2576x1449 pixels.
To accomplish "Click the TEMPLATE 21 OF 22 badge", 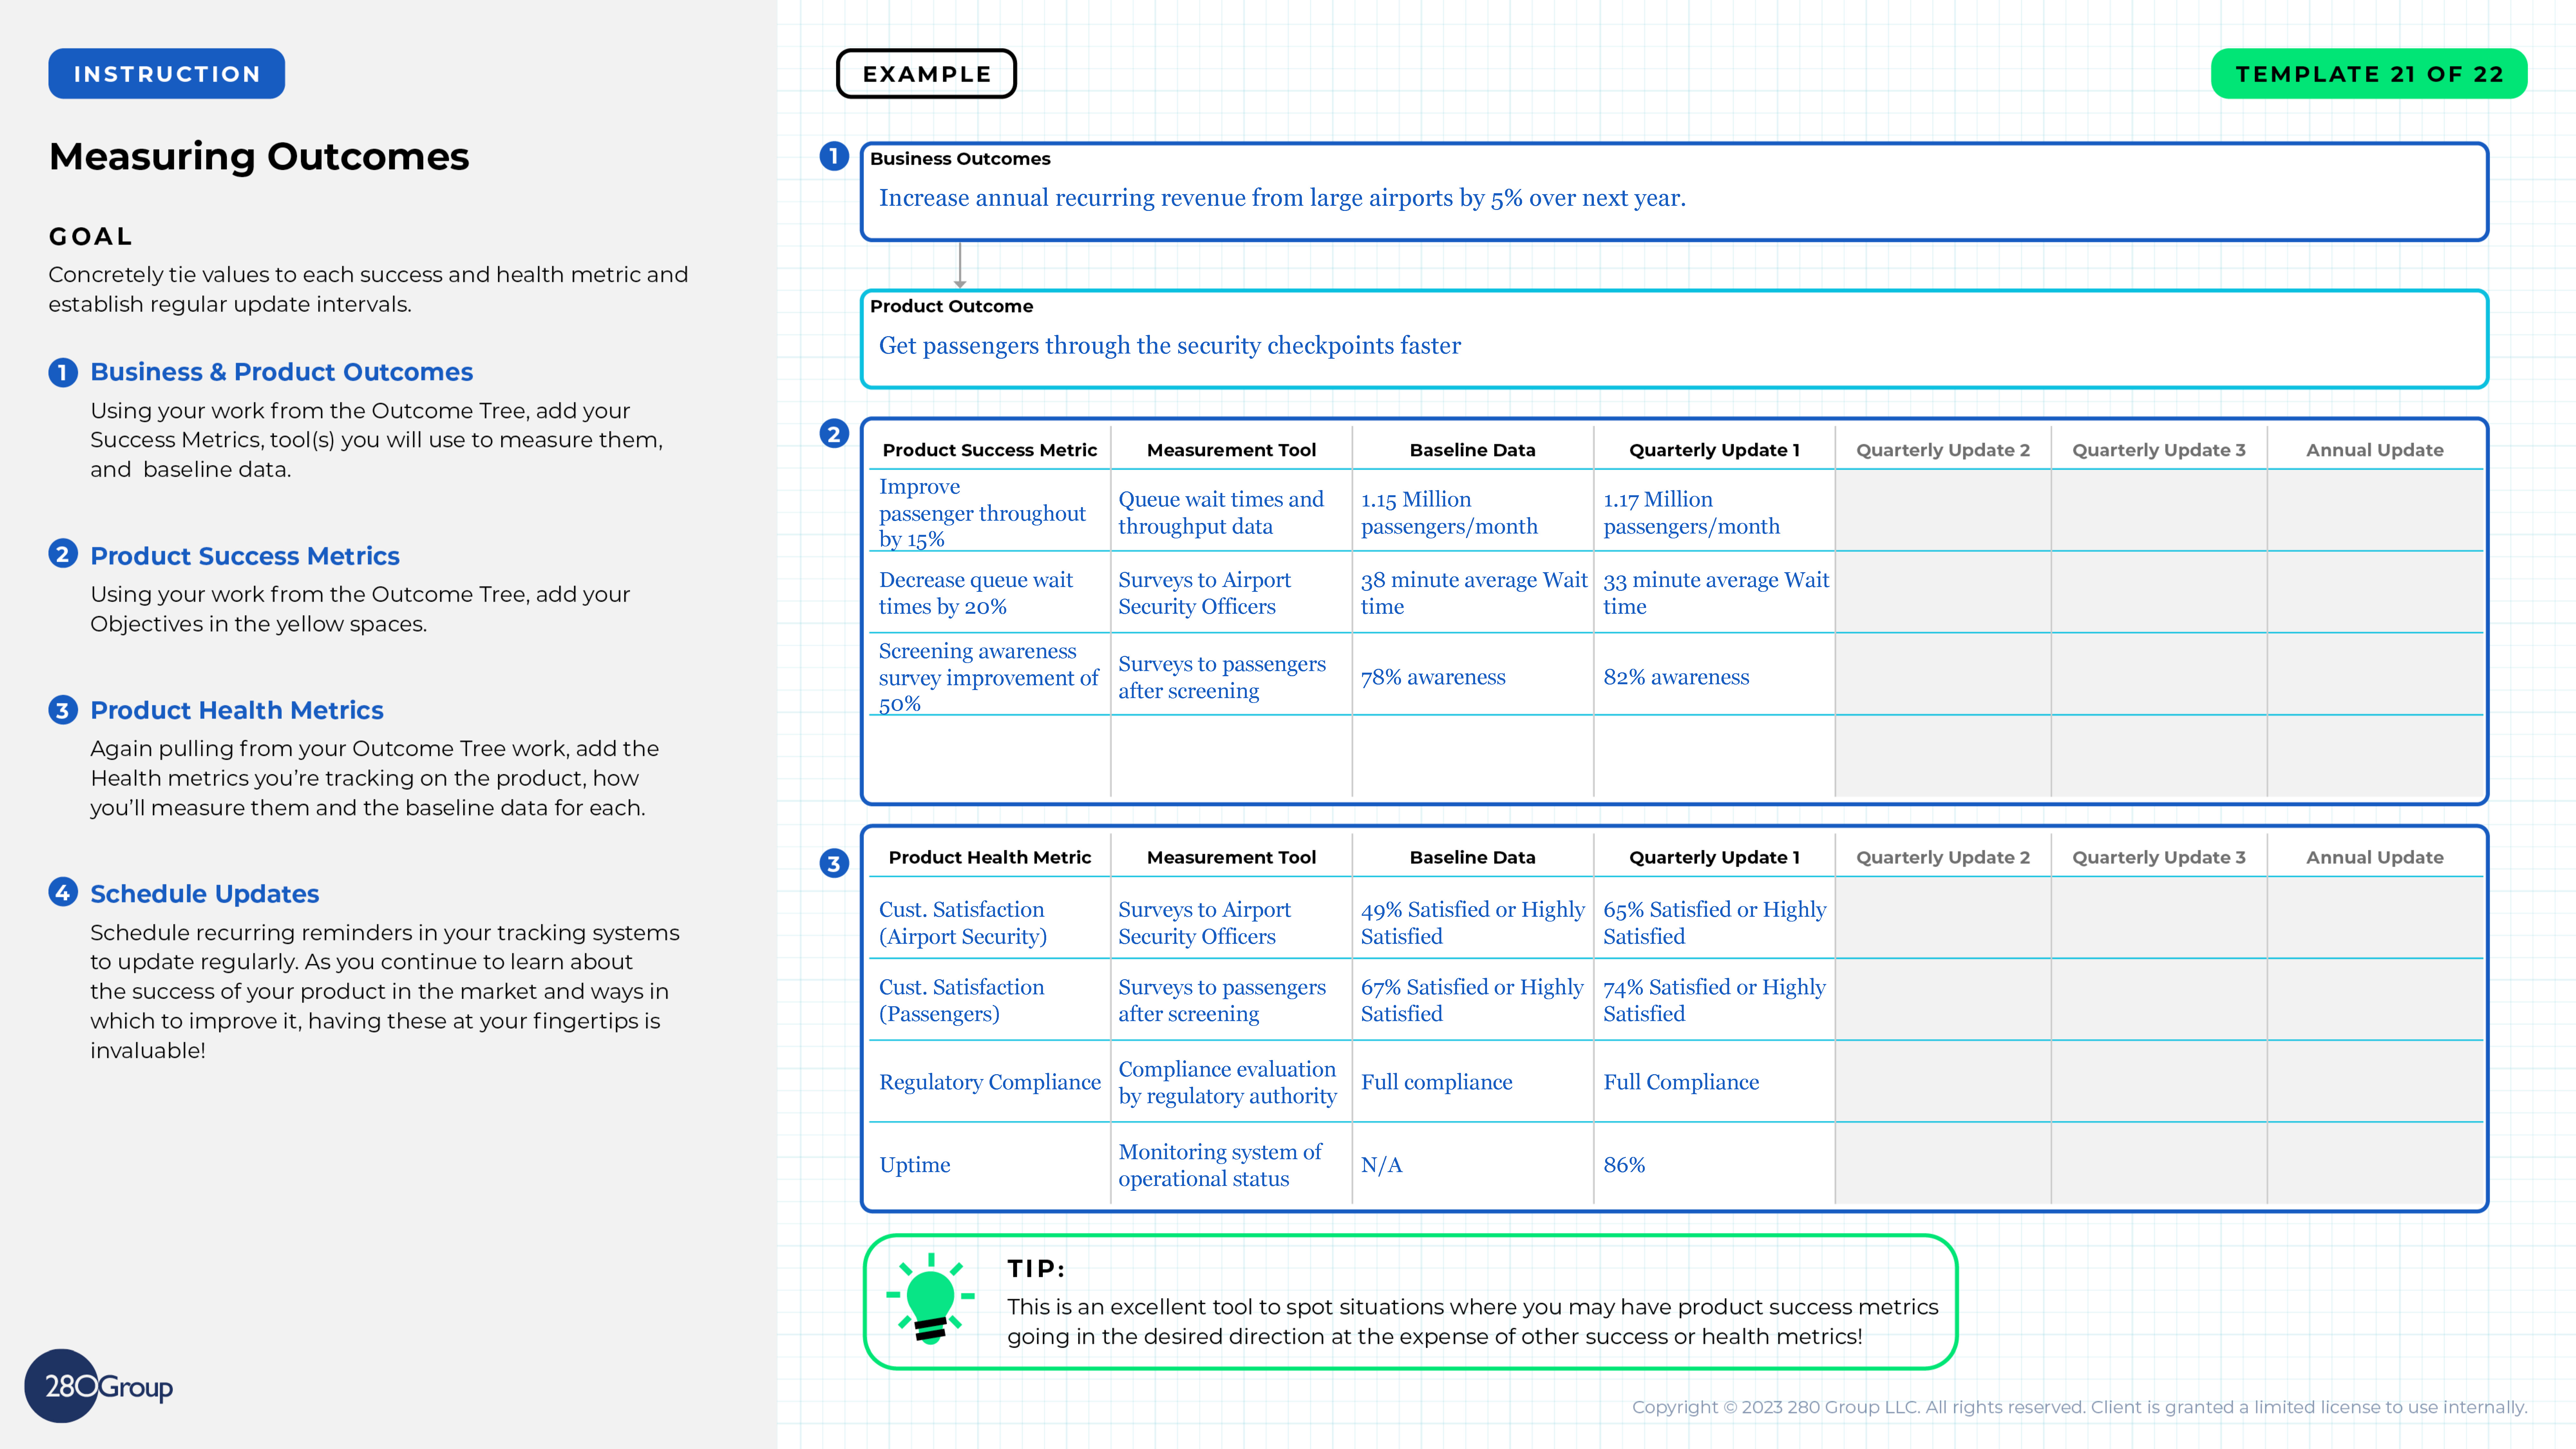I will 2369,74.
